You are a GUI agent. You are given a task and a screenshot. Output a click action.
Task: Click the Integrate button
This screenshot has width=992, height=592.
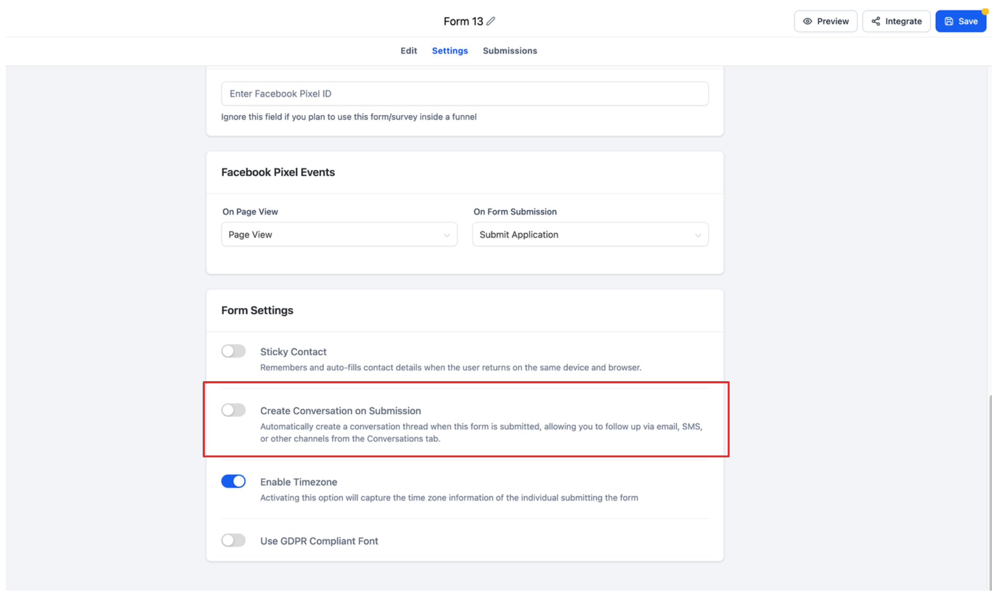pyautogui.click(x=896, y=21)
